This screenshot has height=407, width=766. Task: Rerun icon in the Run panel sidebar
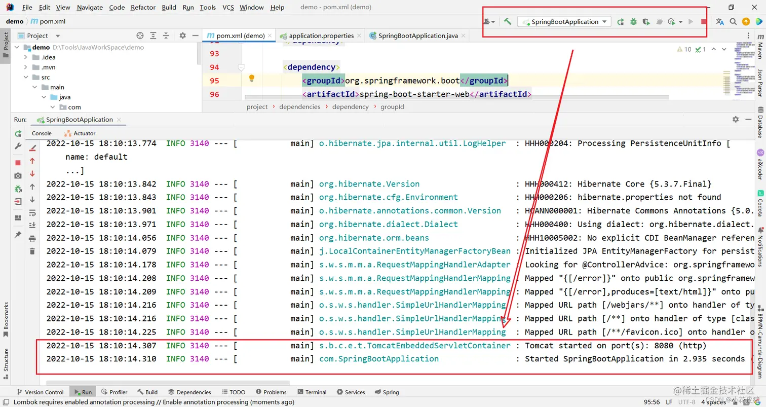[18, 134]
